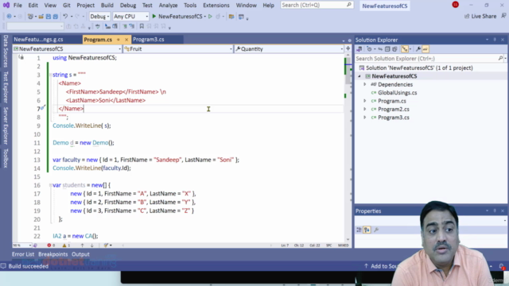Toggle bookmark icon in the text editor toolbar
509x286 pixels.
[x=142, y=26]
